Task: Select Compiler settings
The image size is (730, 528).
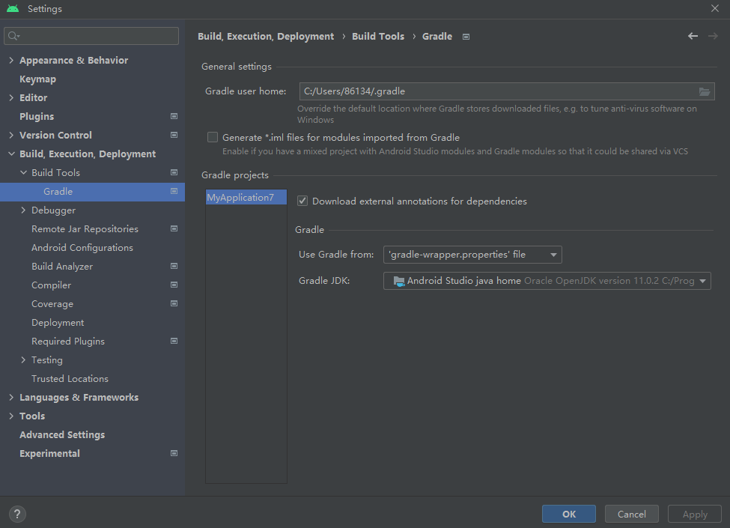Action: (x=51, y=285)
